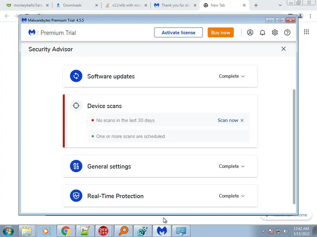Click the volume speaker tray icon
Image resolution: width=317 pixels, height=237 pixels.
click(x=286, y=231)
